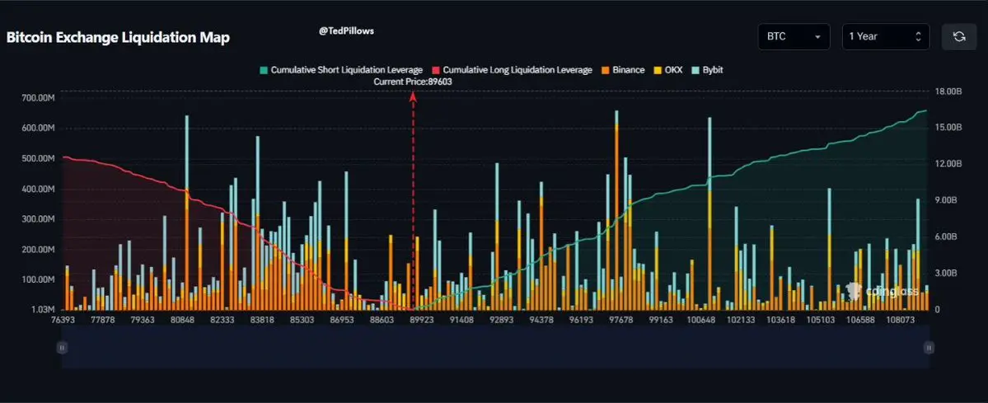Click the teal Bybit legend swatch
The height and width of the screenshot is (403, 988).
click(695, 70)
